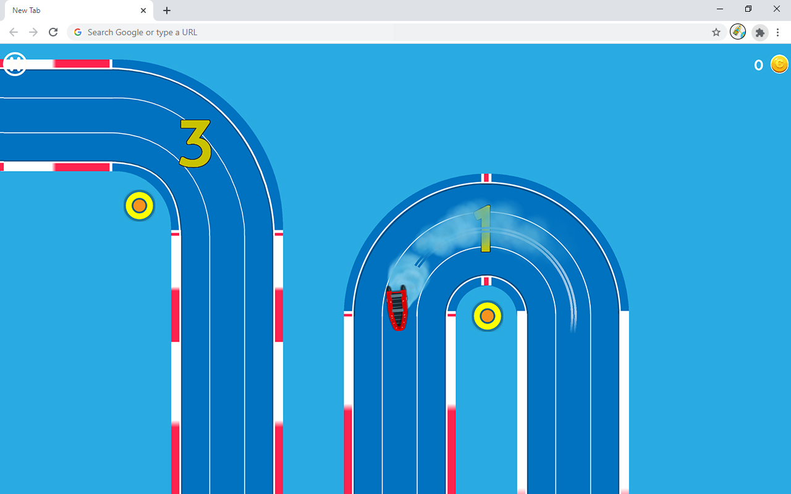Click the forward navigation arrow
Viewport: 791px width, 494px height.
[33, 32]
